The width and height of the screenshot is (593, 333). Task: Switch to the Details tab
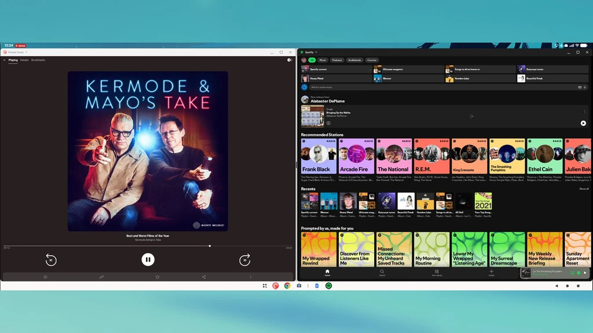click(24, 60)
